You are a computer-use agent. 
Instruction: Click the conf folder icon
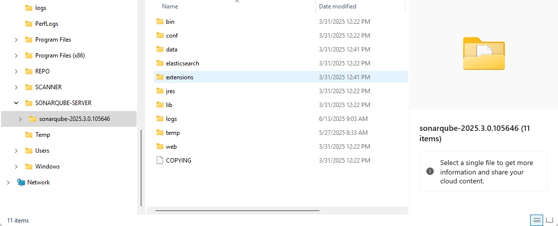pos(159,36)
